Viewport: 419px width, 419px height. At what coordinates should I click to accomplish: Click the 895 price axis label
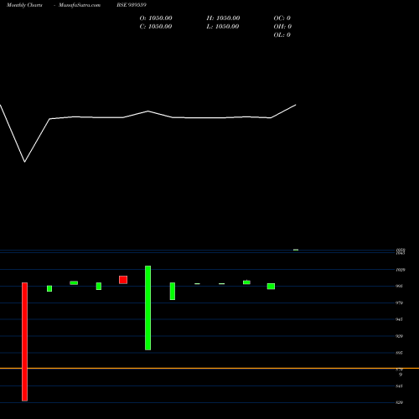(400, 353)
